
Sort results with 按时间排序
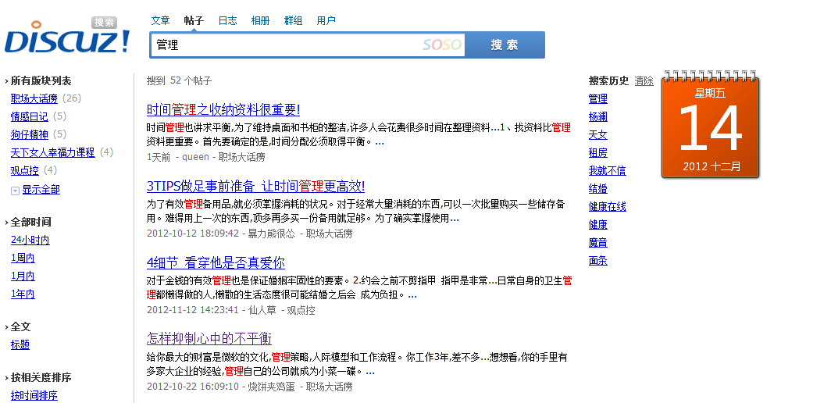[x=34, y=395]
